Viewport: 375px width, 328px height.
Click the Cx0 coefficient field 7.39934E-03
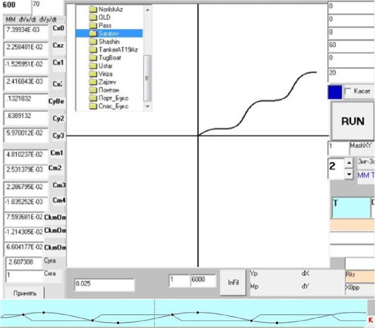click(x=26, y=32)
